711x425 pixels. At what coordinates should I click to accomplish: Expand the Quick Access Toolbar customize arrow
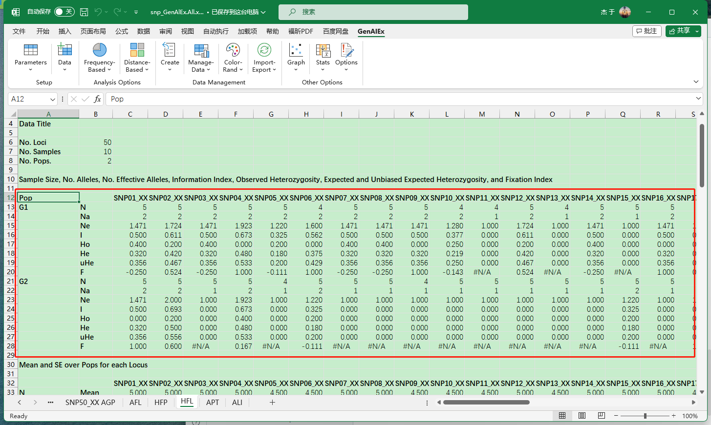(x=136, y=12)
